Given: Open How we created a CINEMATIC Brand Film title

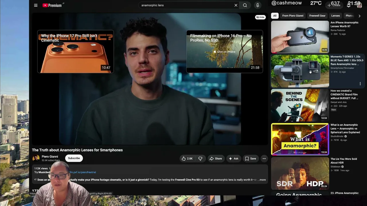Looking at the screenshot, I should click(x=344, y=94).
